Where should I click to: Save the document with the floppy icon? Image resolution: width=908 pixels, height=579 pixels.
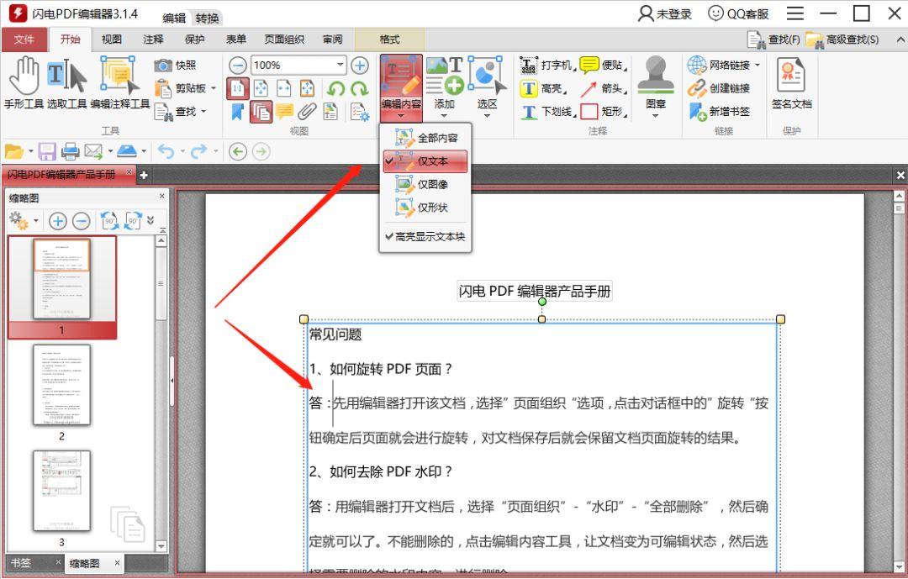point(47,152)
